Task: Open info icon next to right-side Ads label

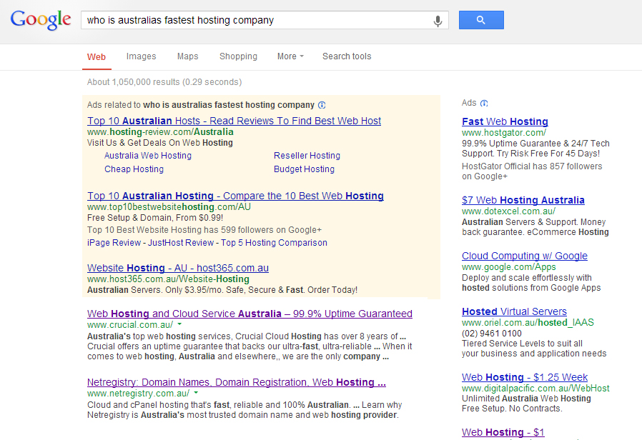Action: pos(484,103)
